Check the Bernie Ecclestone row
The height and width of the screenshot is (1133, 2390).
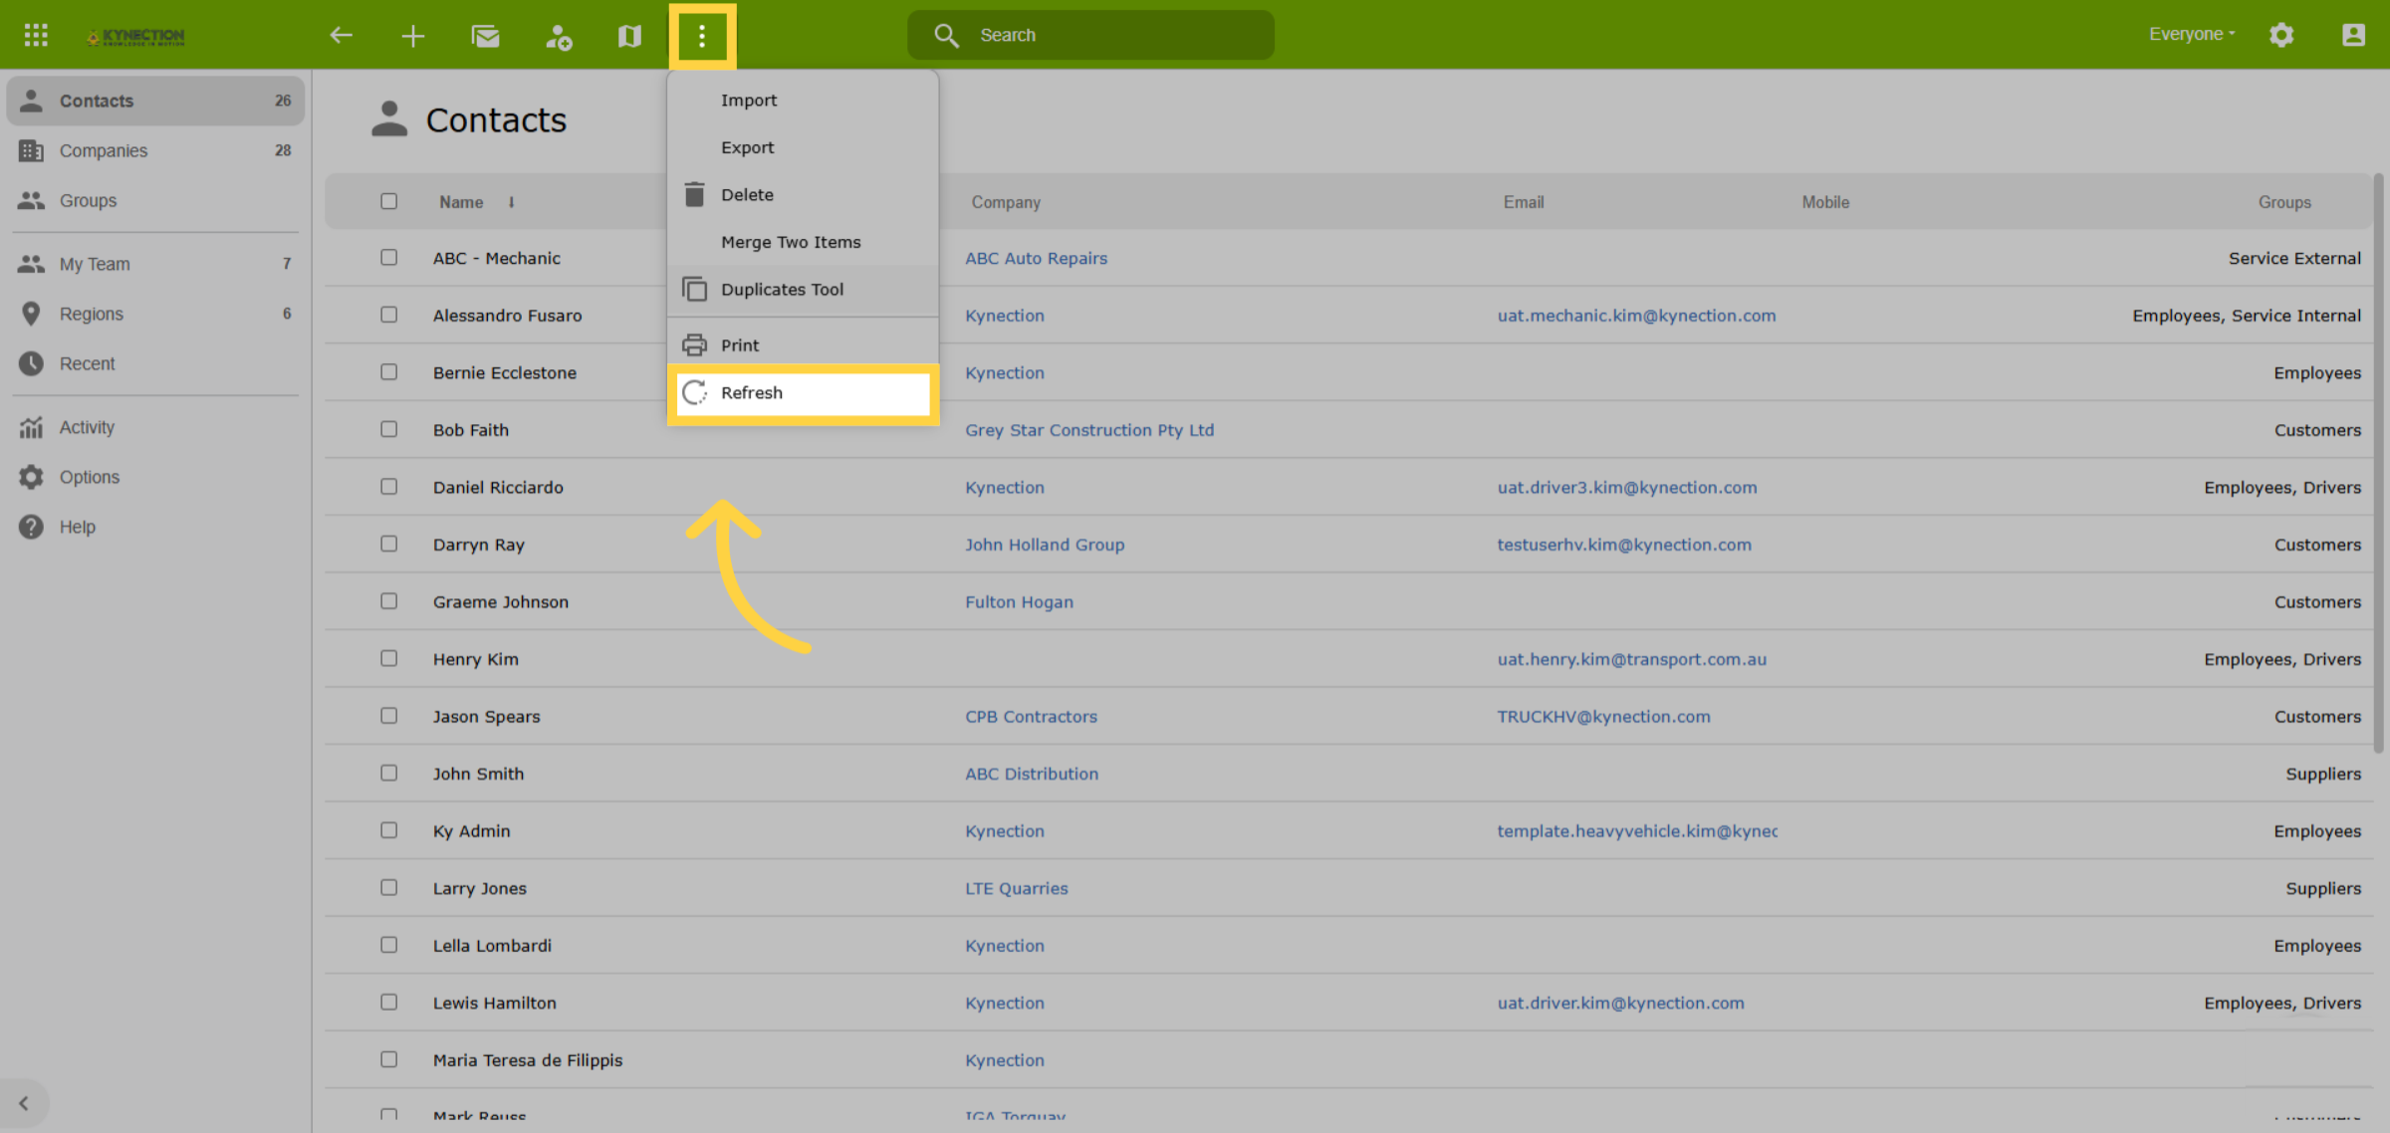[x=388, y=371]
